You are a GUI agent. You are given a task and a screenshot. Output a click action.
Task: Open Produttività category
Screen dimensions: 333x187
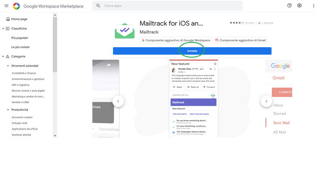[x=20, y=110]
